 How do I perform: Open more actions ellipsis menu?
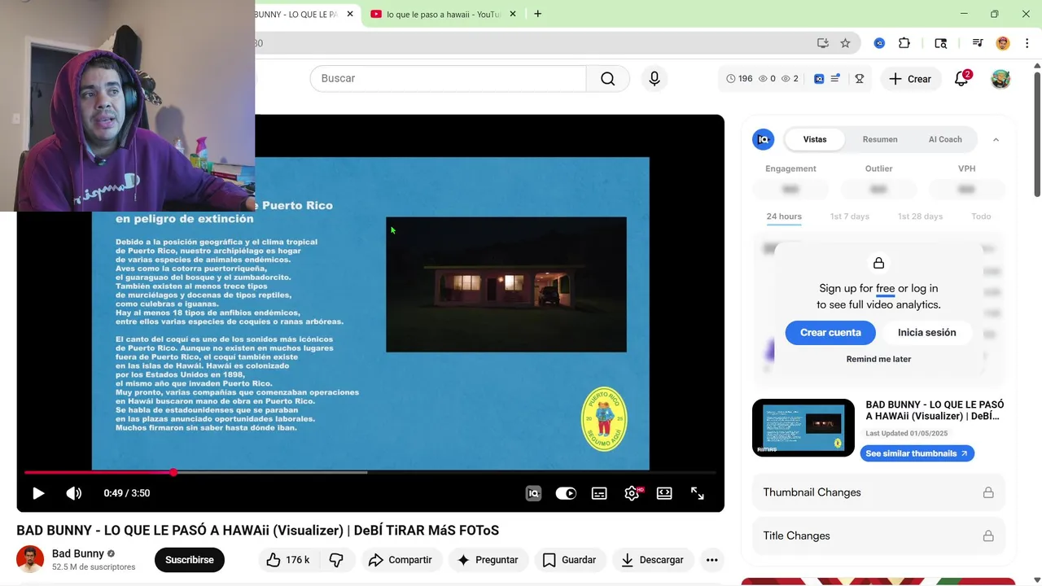pos(711,560)
